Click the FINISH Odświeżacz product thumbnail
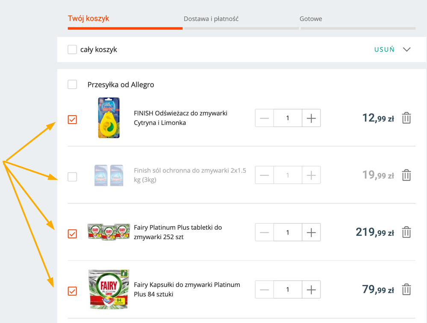 [x=109, y=118]
